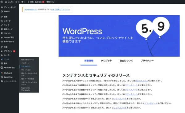Choose エクスポート in the tools submenu
Viewport: 185px width, 113px height.
pos(26,66)
